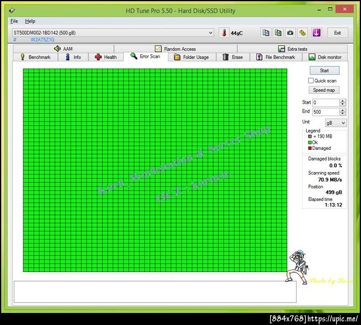Click the copy info to clipboard icon

[266, 32]
